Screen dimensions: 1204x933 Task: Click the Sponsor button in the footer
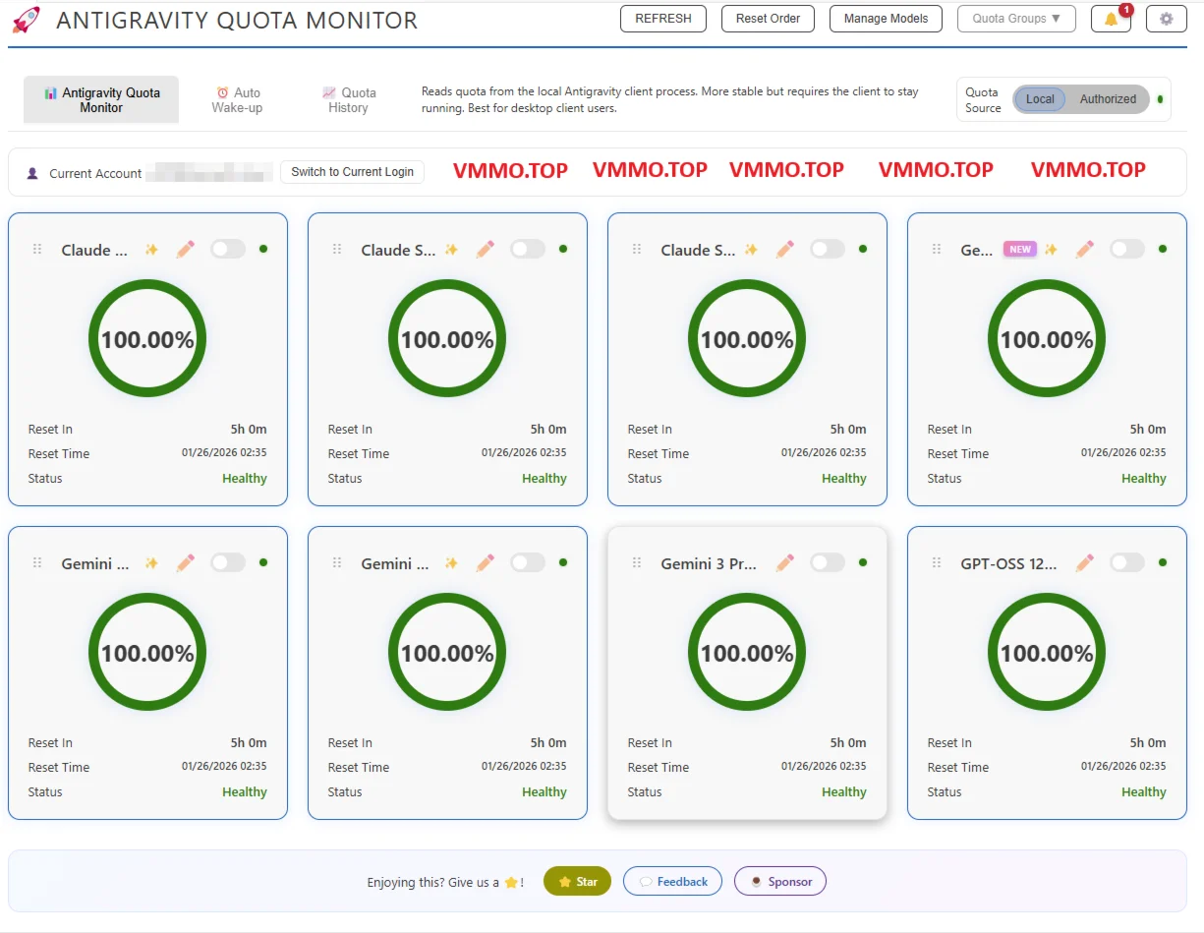779,882
